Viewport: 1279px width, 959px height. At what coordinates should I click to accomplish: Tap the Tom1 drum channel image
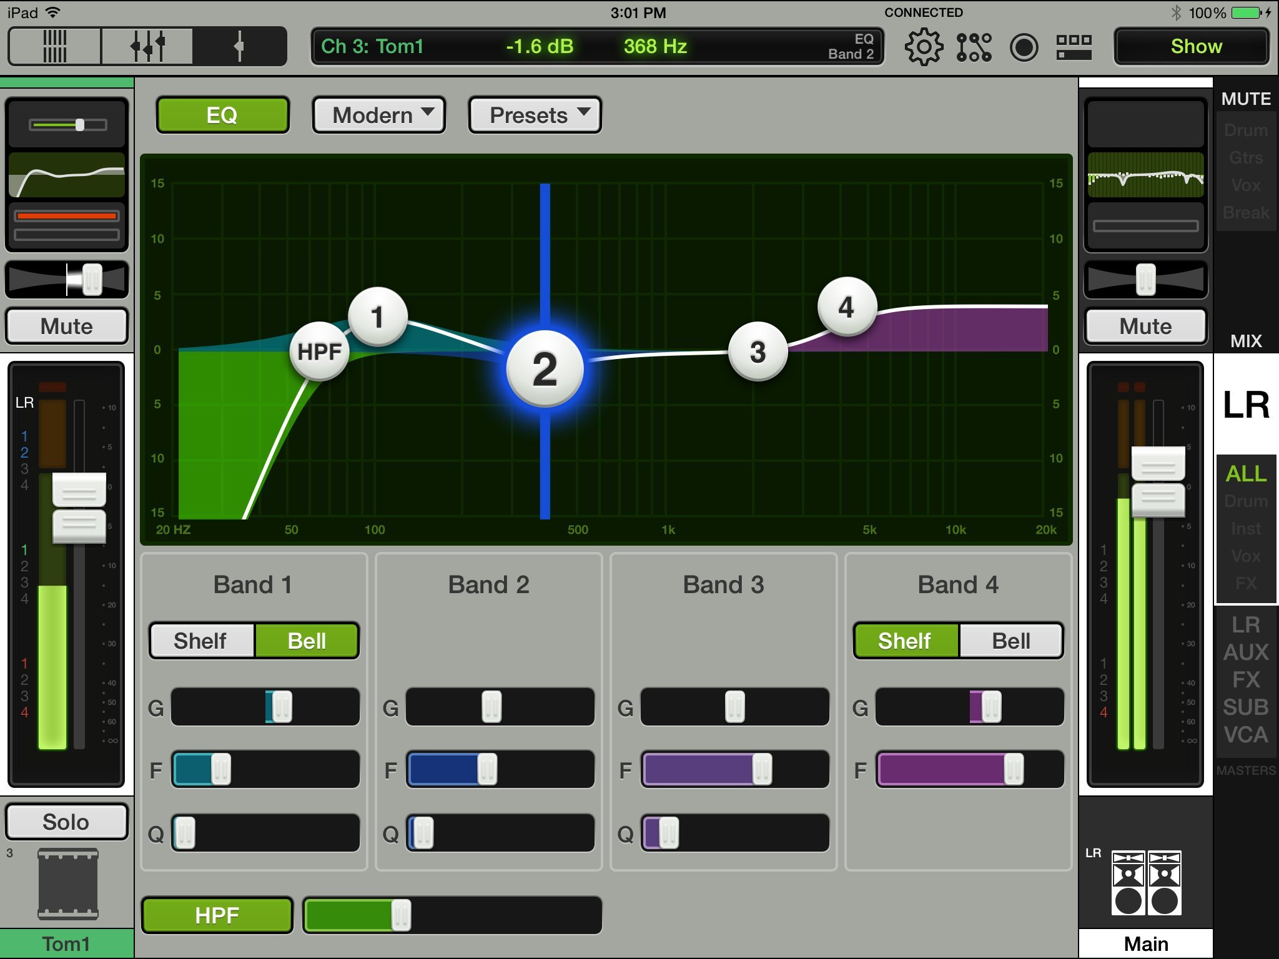(x=67, y=884)
